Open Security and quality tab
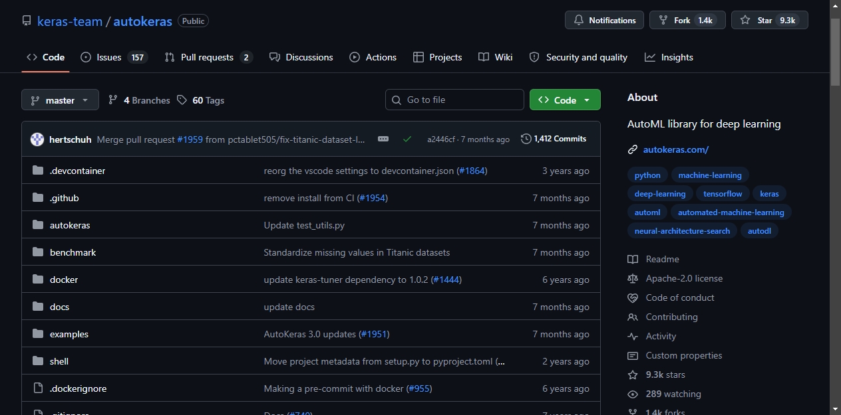The image size is (841, 415). tap(578, 57)
